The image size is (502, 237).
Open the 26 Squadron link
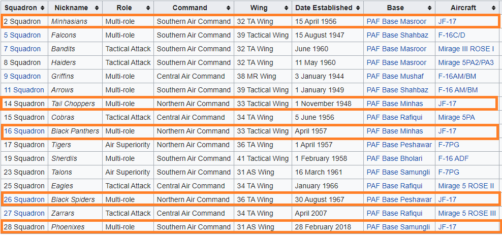[24, 199]
